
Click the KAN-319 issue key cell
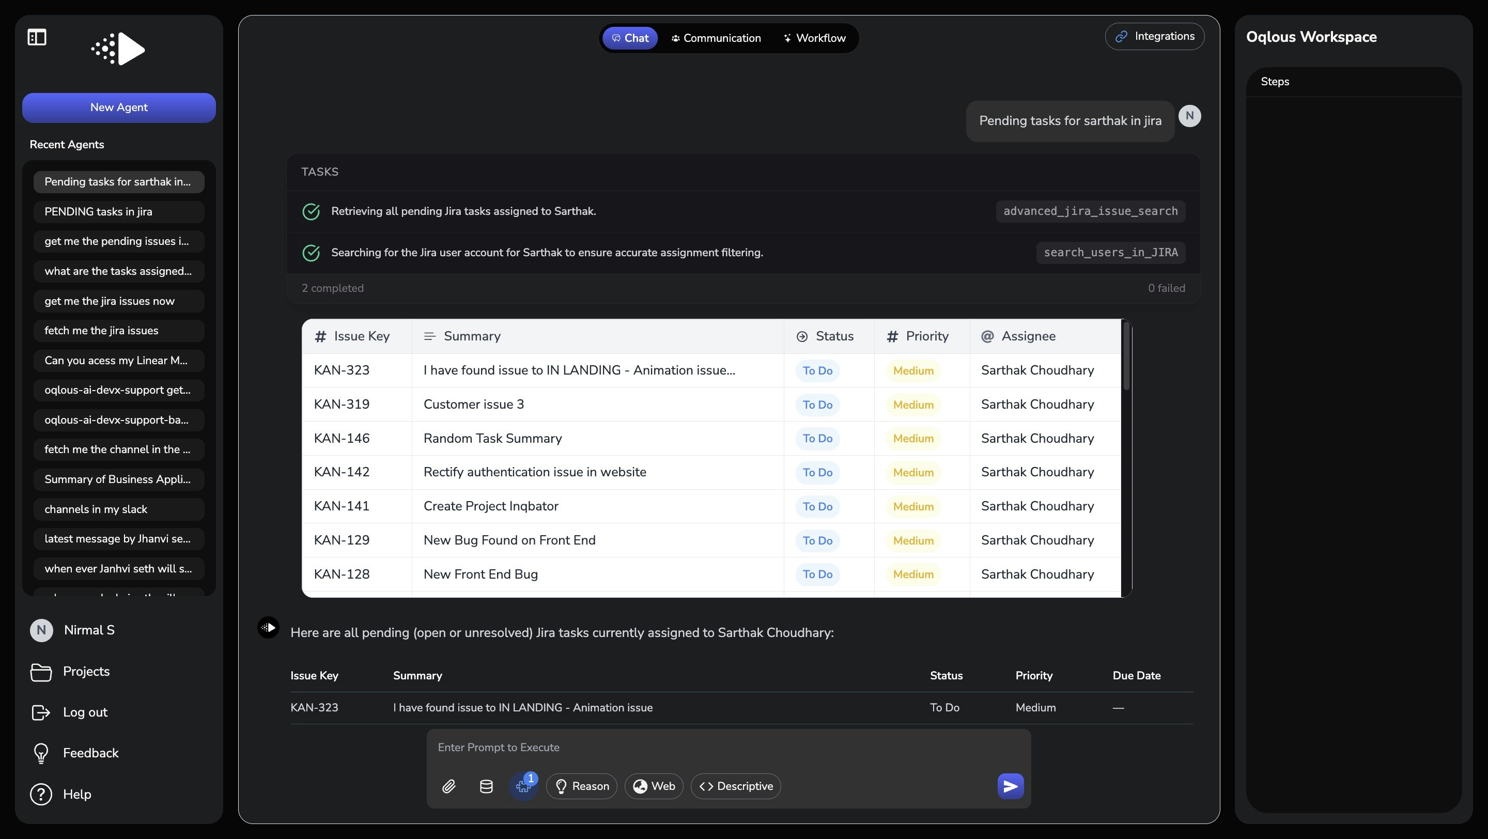[x=357, y=404]
